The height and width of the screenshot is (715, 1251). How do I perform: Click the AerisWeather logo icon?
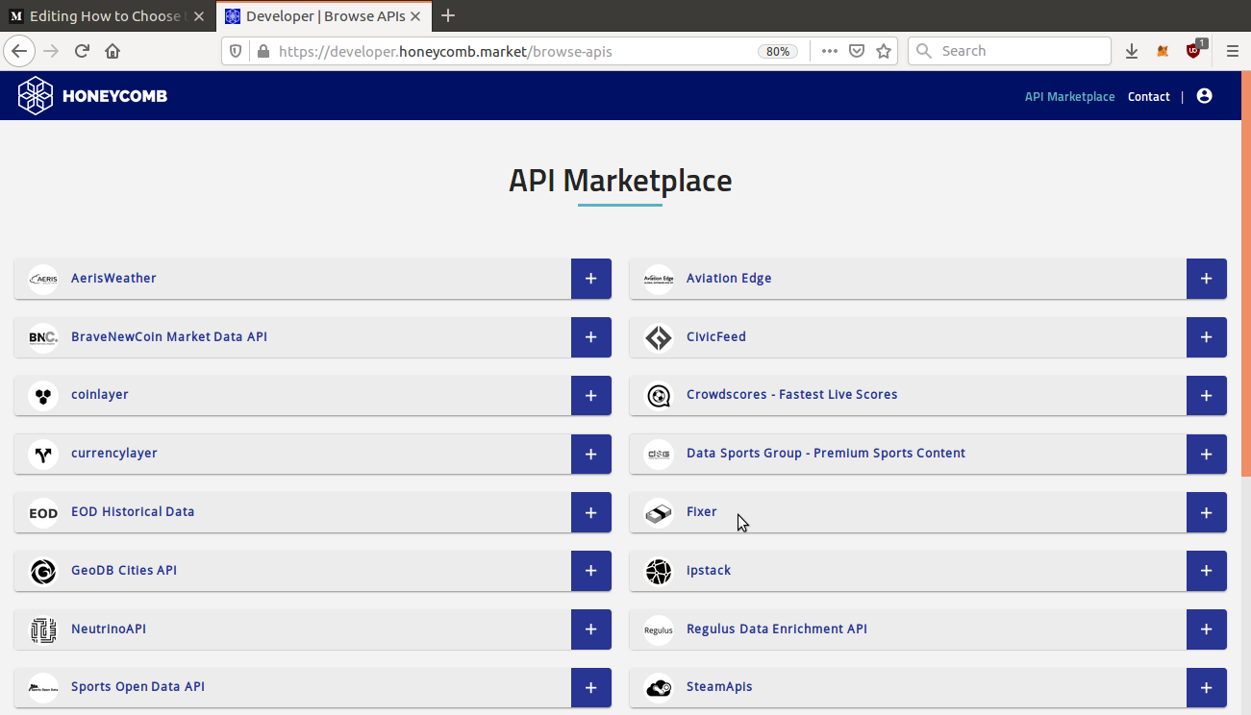43,280
